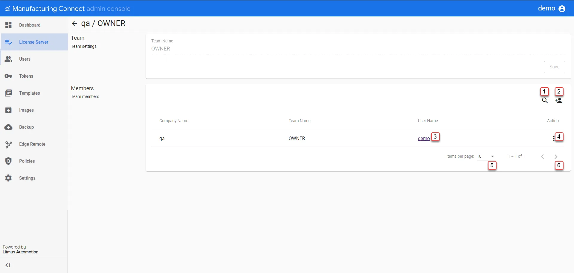Click the Settings gear icon
This screenshot has height=273, width=574.
click(8, 178)
